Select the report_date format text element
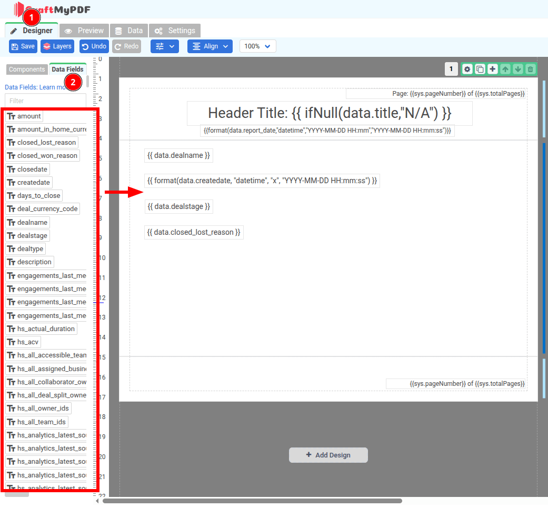 (327, 131)
